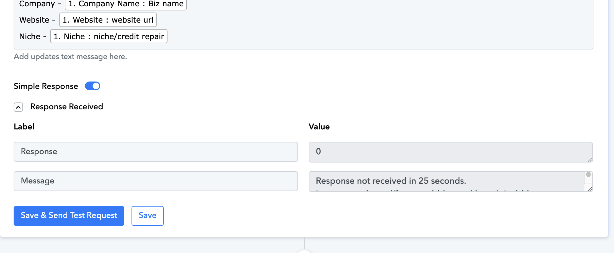
Task: Focus the Response label field
Action: click(156, 152)
